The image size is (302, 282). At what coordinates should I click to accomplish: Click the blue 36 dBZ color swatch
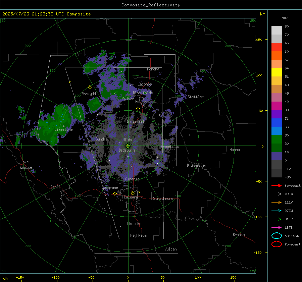click(x=276, y=122)
